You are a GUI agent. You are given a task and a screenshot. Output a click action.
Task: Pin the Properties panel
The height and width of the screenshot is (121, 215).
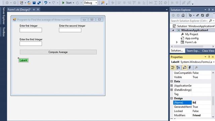pyautogui.click(x=209, y=57)
